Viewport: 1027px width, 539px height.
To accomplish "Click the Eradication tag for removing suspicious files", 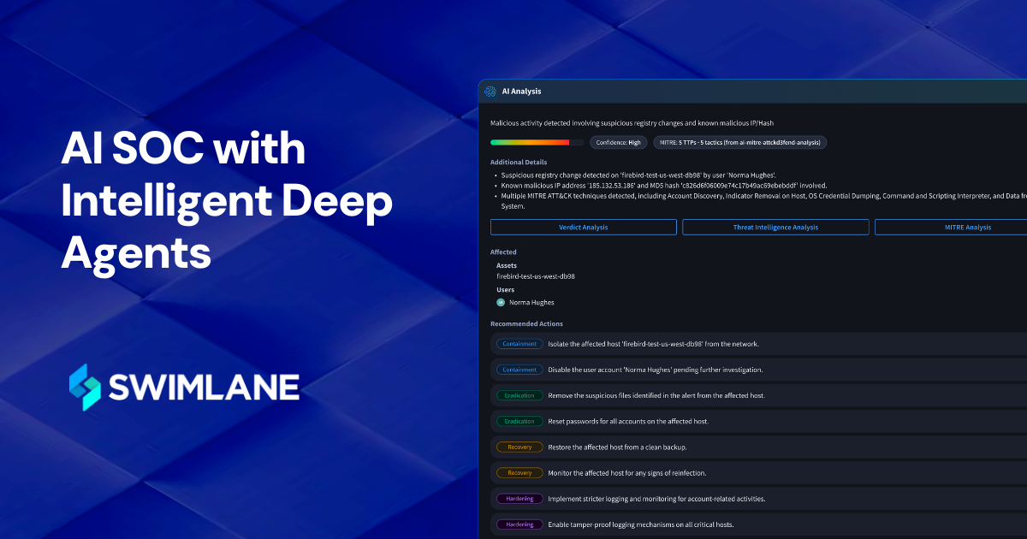I will coord(519,395).
